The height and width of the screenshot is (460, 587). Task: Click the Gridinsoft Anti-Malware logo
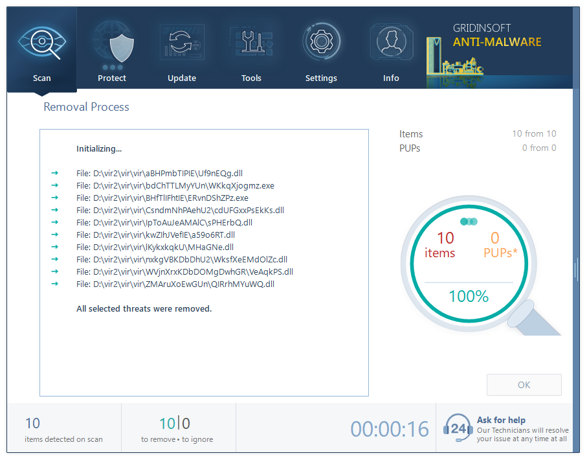496,36
